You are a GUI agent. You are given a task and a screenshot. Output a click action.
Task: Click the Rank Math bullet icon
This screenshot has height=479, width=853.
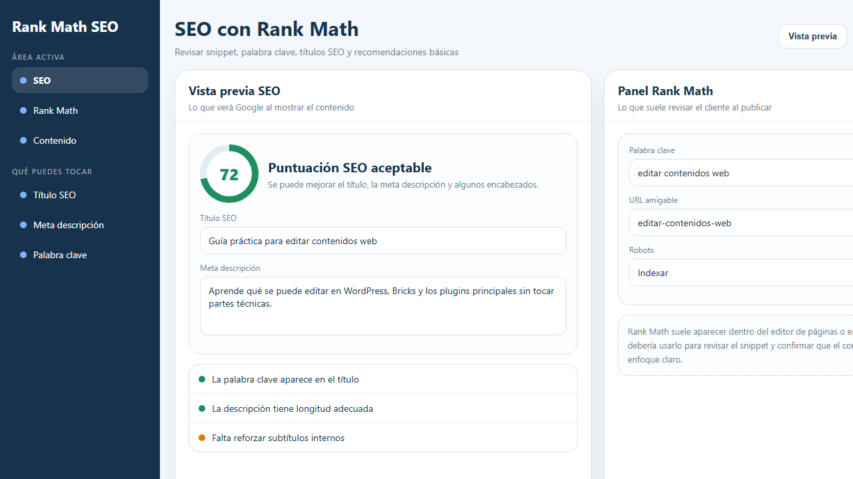point(23,110)
